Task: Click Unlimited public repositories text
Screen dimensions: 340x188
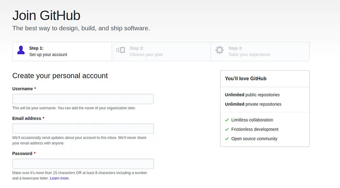Action: click(x=252, y=95)
